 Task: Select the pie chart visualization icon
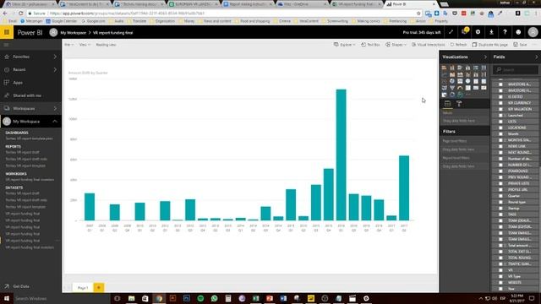pos(452,81)
